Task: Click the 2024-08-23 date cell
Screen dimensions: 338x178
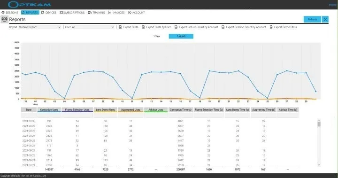Action: click(x=29, y=155)
